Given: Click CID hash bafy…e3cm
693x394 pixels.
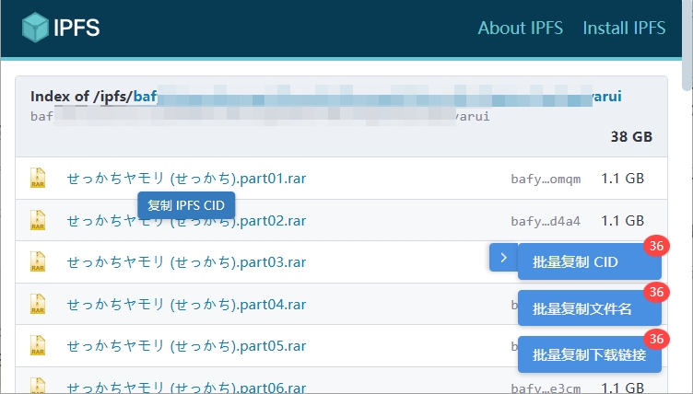Looking at the screenshot, I should coord(546,388).
